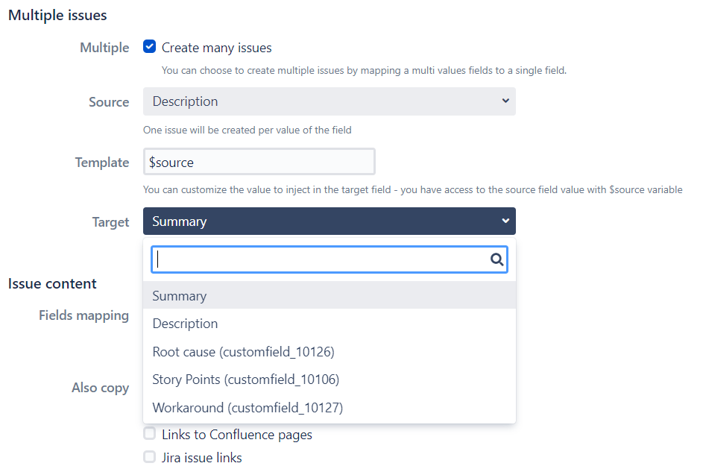Tick the Jira issue links checkbox

[x=150, y=457]
